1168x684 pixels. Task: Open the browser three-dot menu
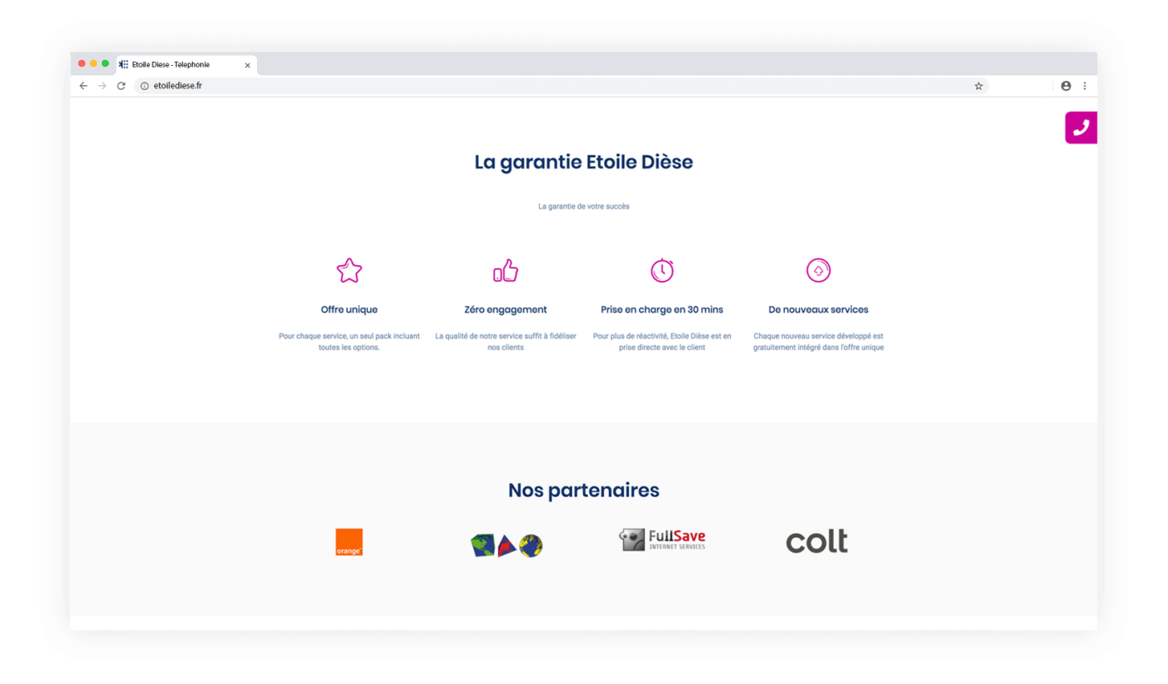coord(1085,86)
